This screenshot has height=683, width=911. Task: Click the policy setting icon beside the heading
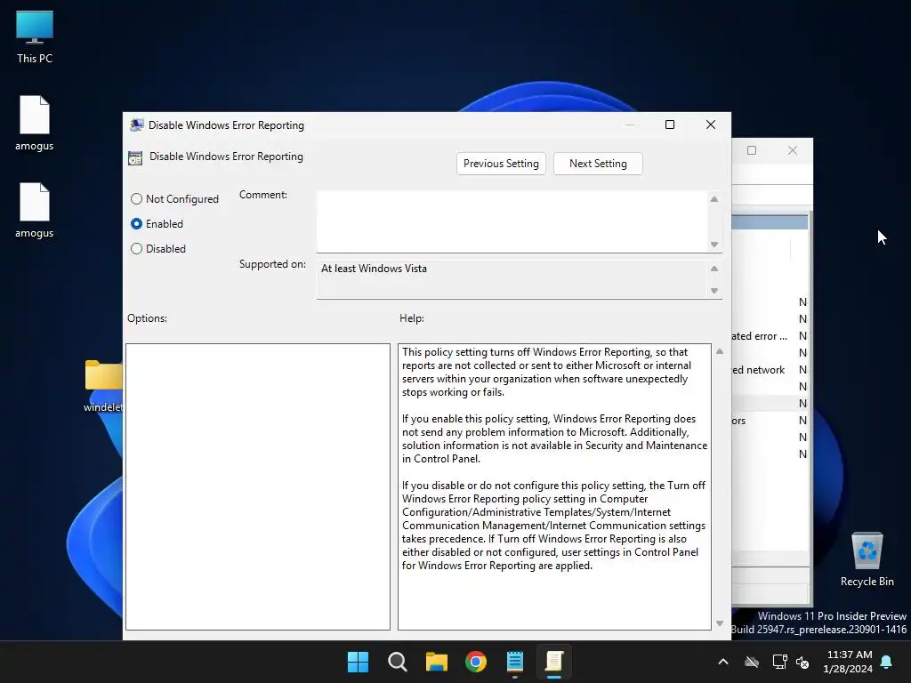[x=135, y=158]
